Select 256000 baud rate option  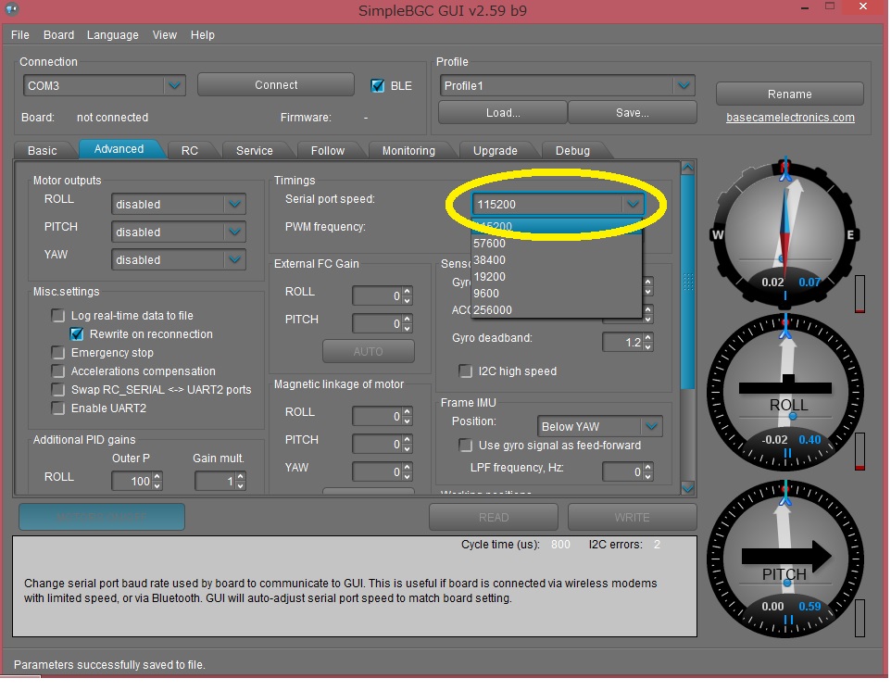point(557,309)
